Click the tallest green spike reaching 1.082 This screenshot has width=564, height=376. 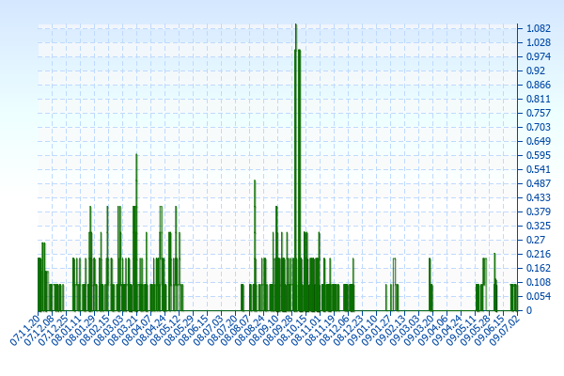[296, 167]
